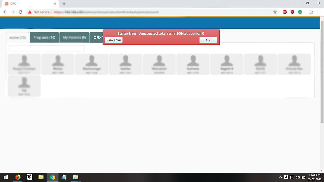
Task: Switch to the Programs (10) tab
Action: (x=44, y=37)
